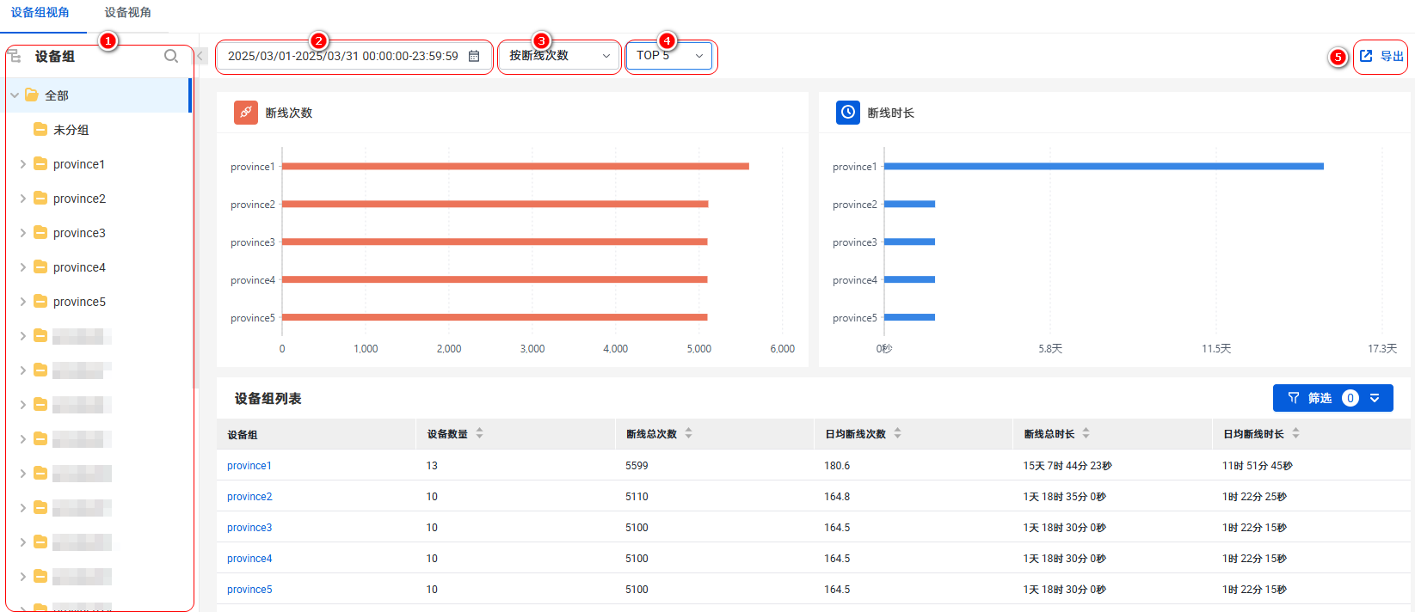
Task: Open the TOP 5 dropdown
Action: pos(669,56)
